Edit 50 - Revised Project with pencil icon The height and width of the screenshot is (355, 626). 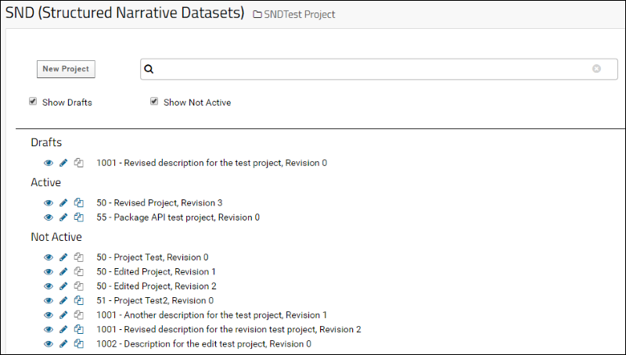coord(63,203)
